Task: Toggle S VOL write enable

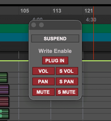Action: (x=67, y=71)
